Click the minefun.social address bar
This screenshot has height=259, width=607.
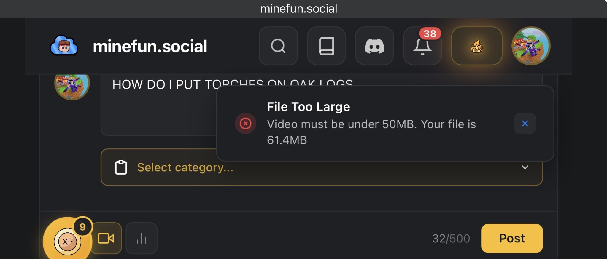coord(298,9)
